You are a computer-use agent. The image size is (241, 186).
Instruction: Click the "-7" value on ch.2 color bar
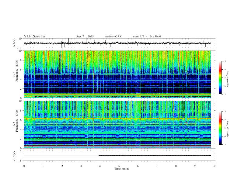tap(224, 145)
